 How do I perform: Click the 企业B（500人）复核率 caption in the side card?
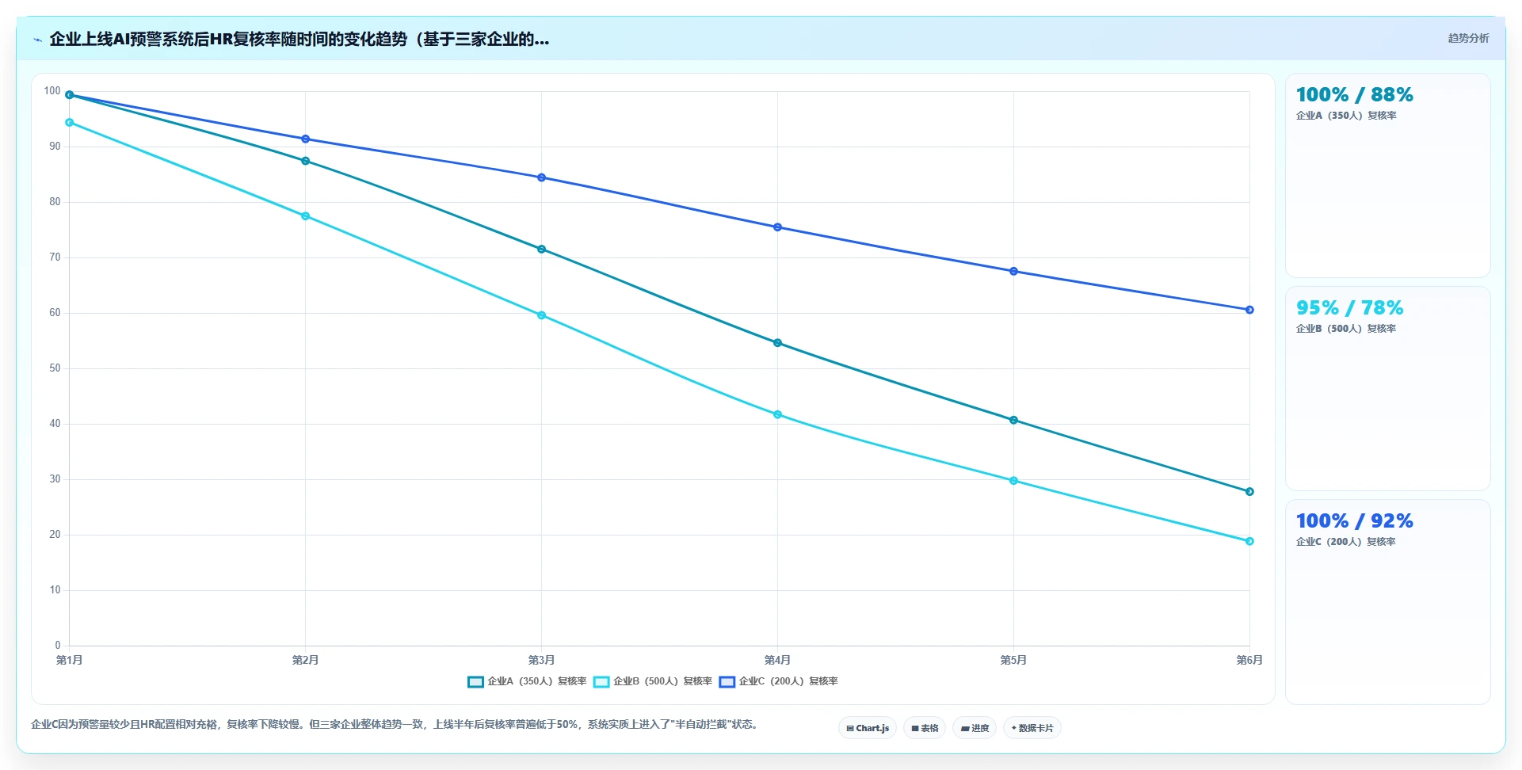pos(1346,329)
